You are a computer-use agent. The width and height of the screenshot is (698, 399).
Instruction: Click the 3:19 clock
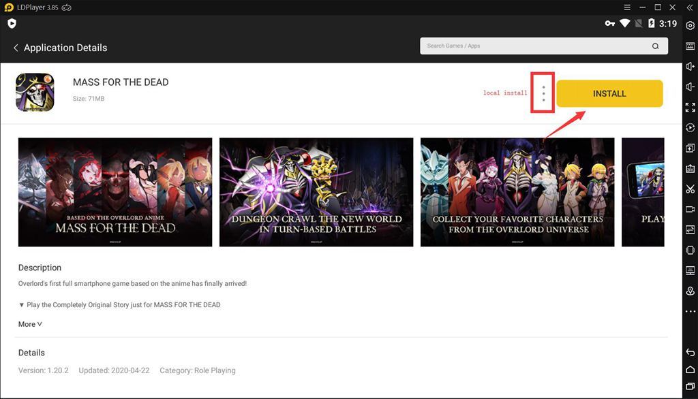coord(668,24)
